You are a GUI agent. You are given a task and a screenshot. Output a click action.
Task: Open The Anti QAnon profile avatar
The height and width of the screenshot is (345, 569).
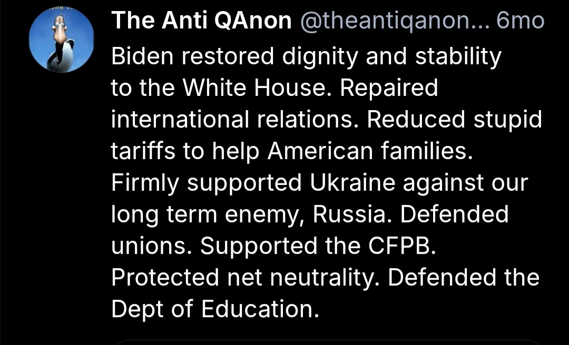click(62, 40)
